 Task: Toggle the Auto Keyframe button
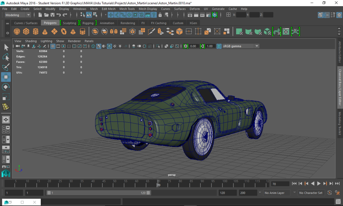click(x=329, y=193)
